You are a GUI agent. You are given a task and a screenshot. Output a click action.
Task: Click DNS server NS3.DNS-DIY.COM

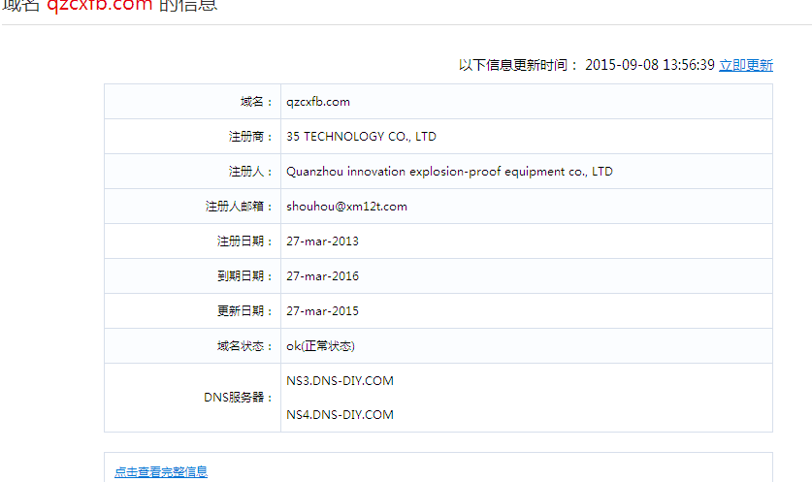tap(341, 381)
